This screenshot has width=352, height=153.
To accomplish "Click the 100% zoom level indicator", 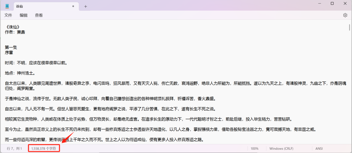I will click(x=255, y=148).
